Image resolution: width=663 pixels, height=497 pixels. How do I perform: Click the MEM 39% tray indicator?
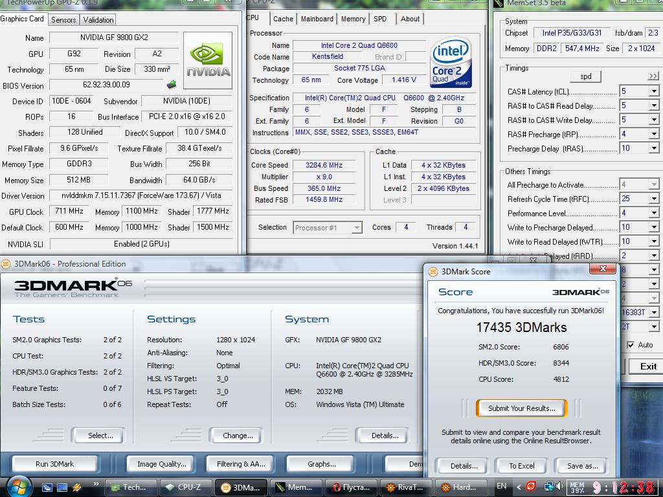tap(577, 487)
